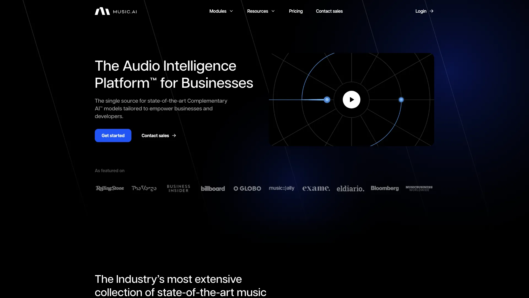
Task: Click the Music Business Worldwide logo
Action: click(x=419, y=188)
